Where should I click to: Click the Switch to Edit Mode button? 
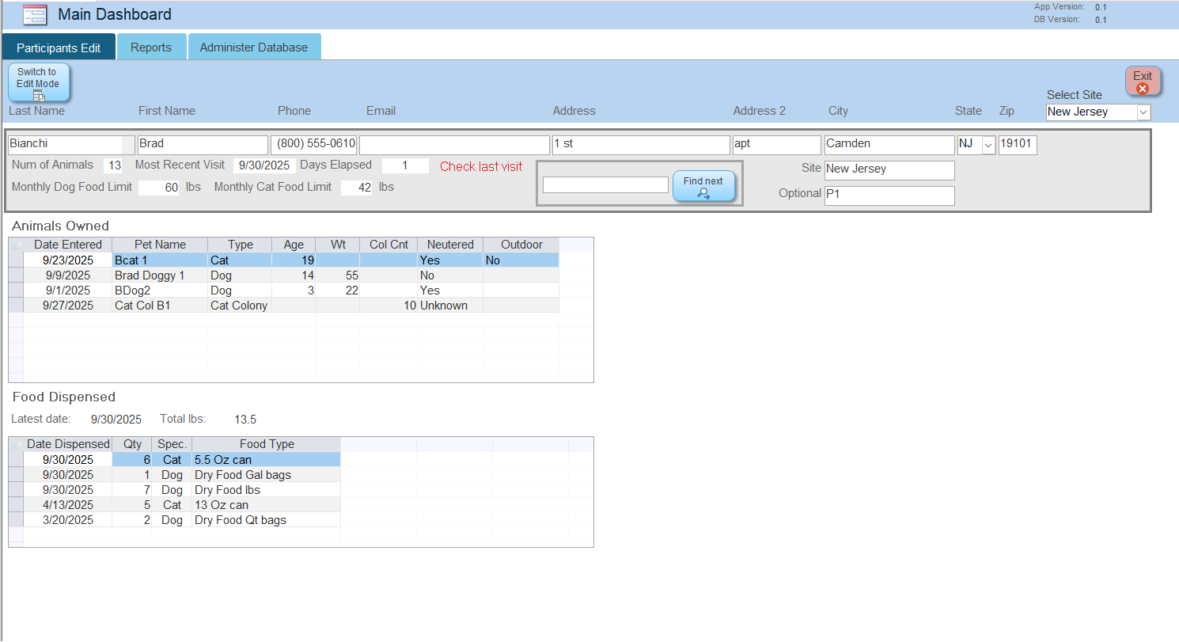[x=39, y=83]
